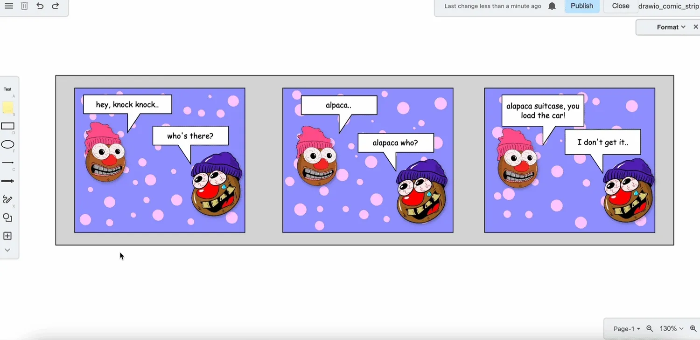Zoom out using the magnifier minus icon

point(650,328)
